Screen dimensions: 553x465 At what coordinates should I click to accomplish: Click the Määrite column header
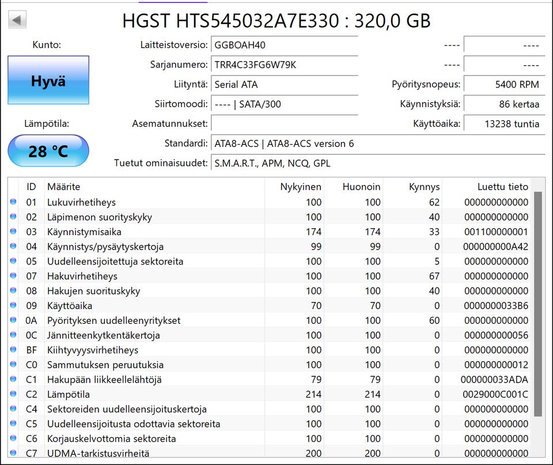point(154,187)
